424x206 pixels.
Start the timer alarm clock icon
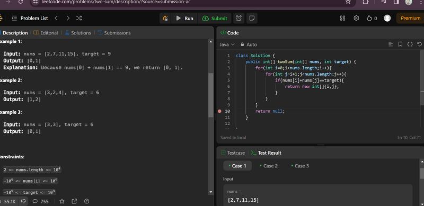(239, 19)
